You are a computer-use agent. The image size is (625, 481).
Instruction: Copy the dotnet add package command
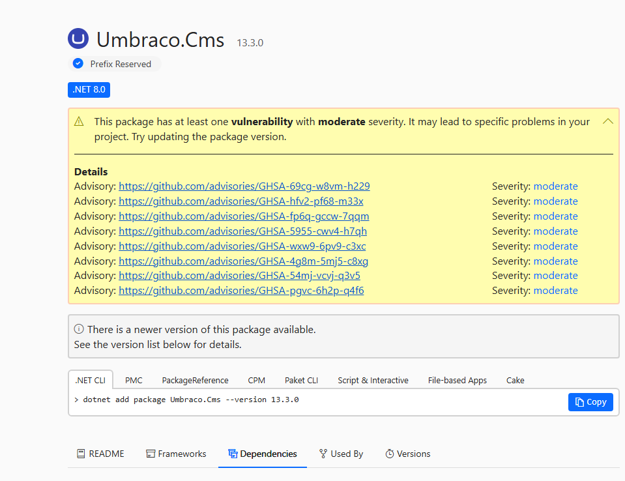[590, 402]
